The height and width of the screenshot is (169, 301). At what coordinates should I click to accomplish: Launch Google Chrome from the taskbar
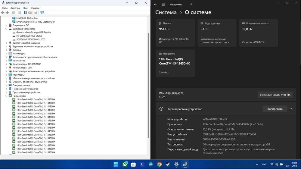point(159,164)
